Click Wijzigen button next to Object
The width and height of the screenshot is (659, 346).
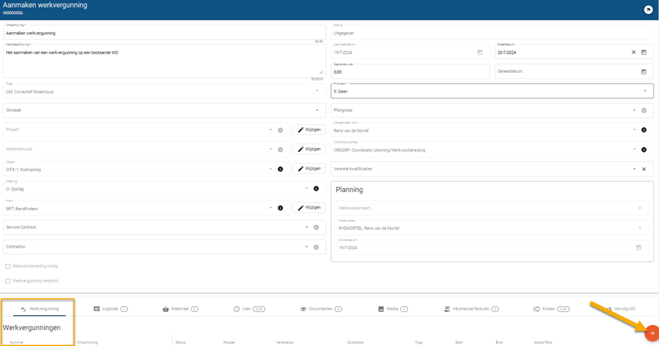click(x=308, y=169)
